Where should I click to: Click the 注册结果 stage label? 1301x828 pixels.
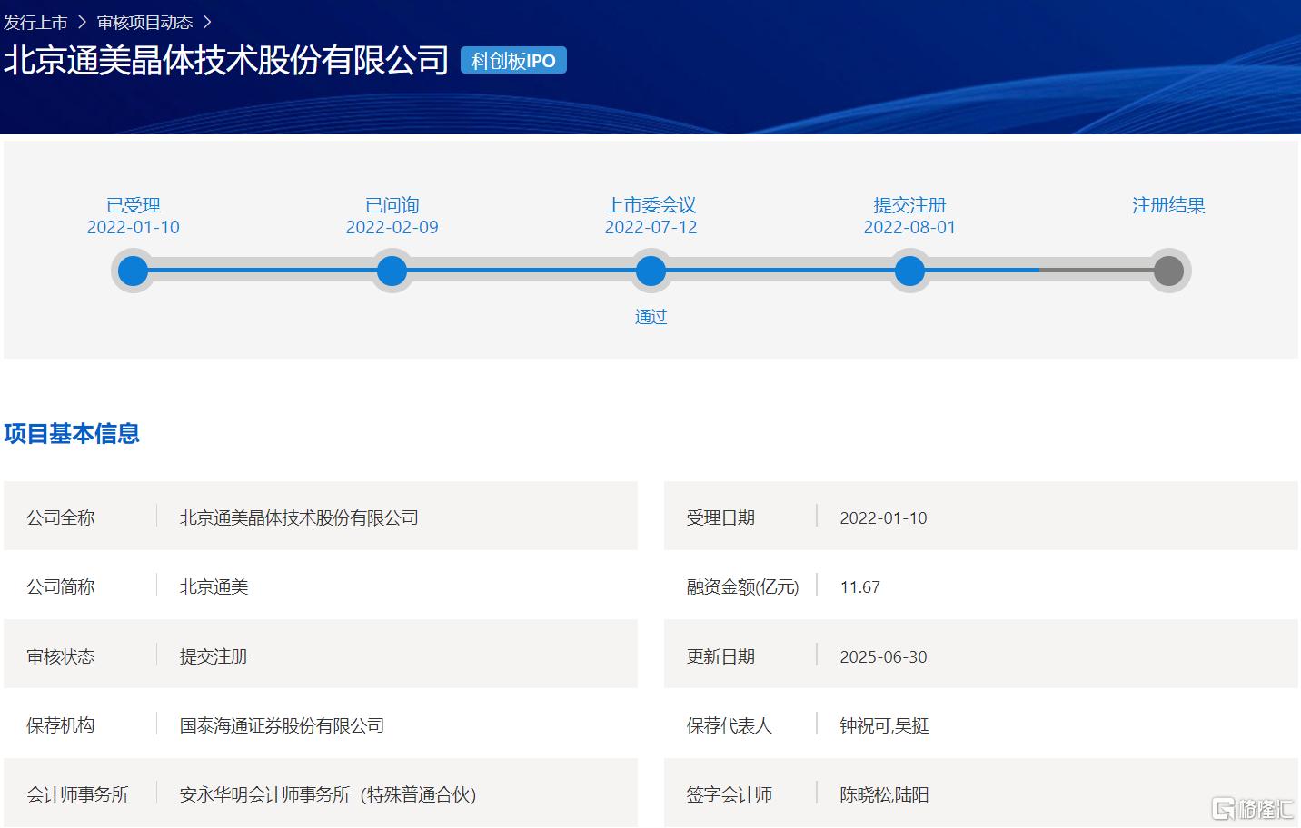[1168, 205]
